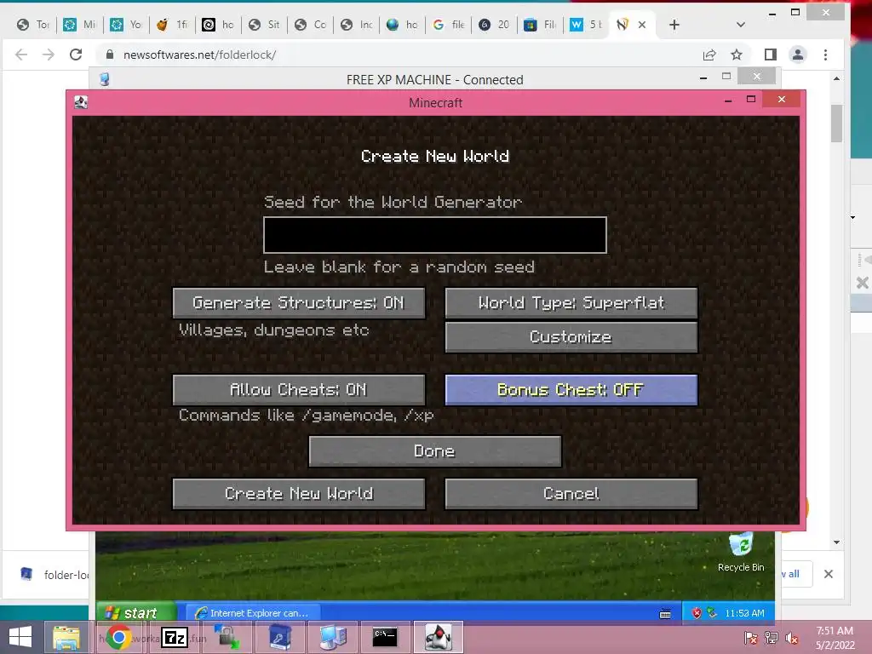872x654 pixels.
Task: Open the Recycle Bin on XP desktop
Action: [x=741, y=552]
